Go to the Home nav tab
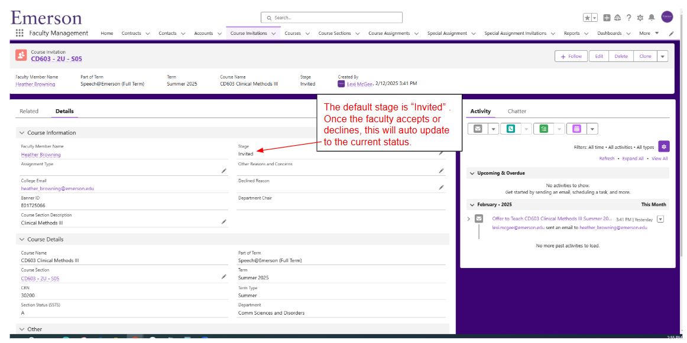The height and width of the screenshot is (343, 687). pyautogui.click(x=107, y=33)
